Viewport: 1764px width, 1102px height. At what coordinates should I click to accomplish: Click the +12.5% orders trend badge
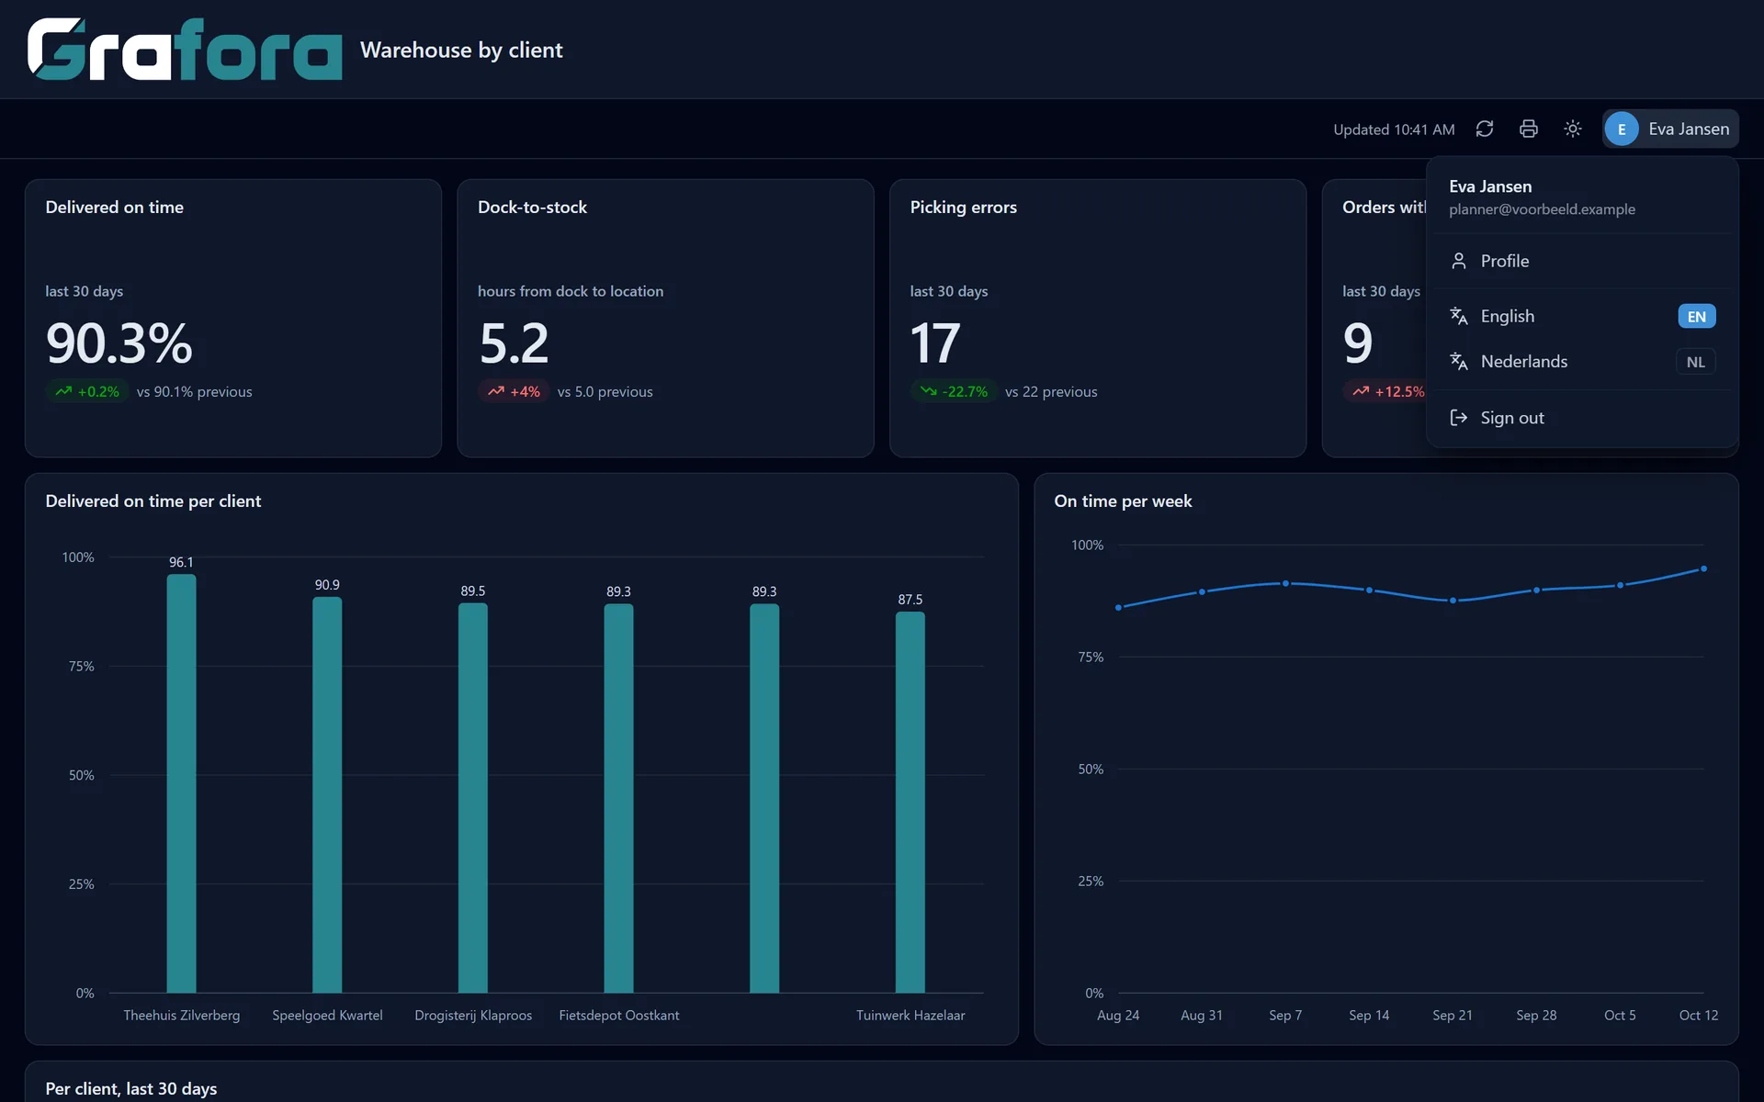point(1386,391)
